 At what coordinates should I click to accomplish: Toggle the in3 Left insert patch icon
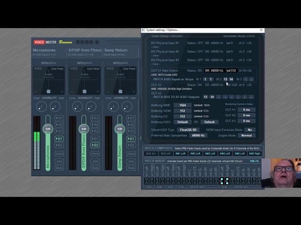168,181
